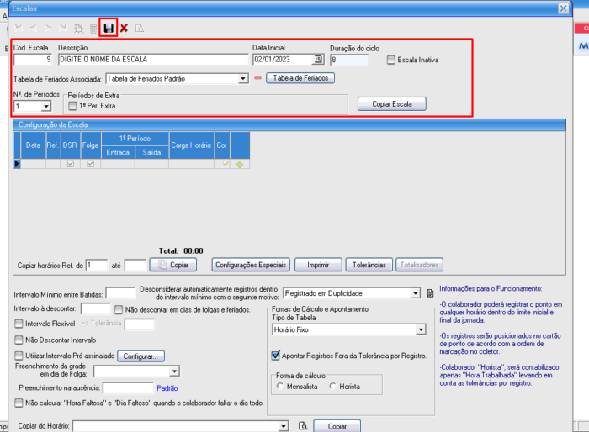
Task: Toggle the Intervalo Flexível checkbox
Action: point(19,324)
